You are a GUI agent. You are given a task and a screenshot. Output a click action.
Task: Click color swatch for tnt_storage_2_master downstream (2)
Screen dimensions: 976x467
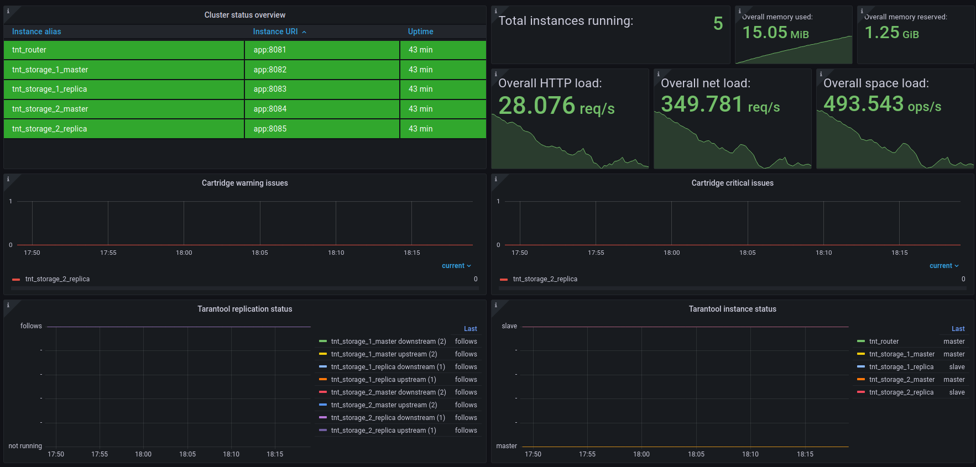(323, 392)
